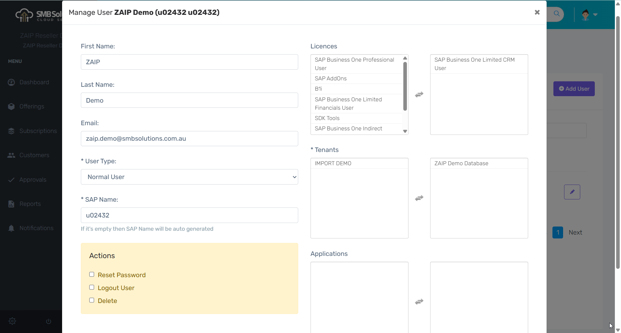Open the Offerings sidebar item
Viewport: 621px width, 333px height.
tap(31, 106)
